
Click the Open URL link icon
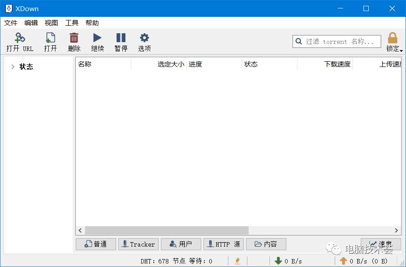(20, 38)
